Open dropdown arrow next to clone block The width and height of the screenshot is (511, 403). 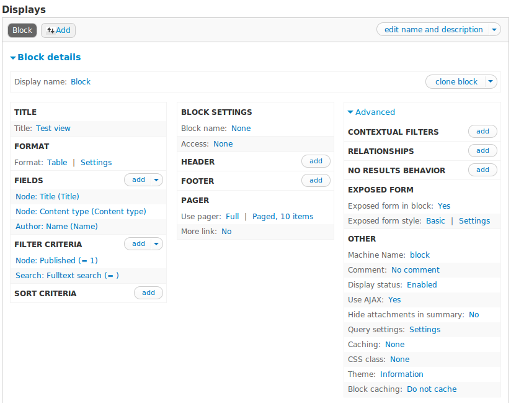pyautogui.click(x=491, y=81)
